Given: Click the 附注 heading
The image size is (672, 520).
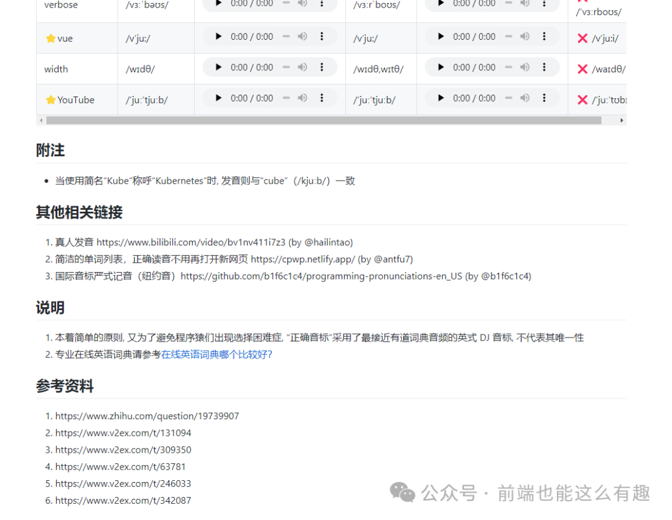Looking at the screenshot, I should click(x=50, y=151).
